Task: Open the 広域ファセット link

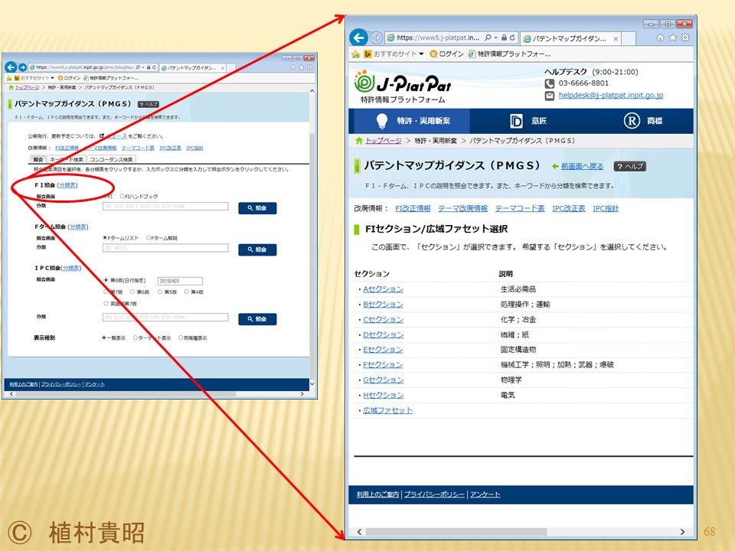Action: 387,410
